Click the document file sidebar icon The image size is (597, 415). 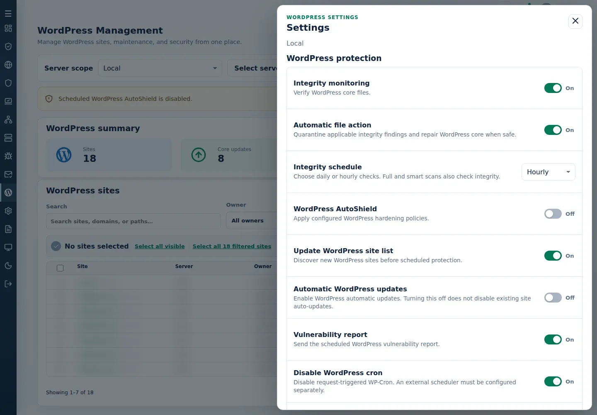(8, 229)
